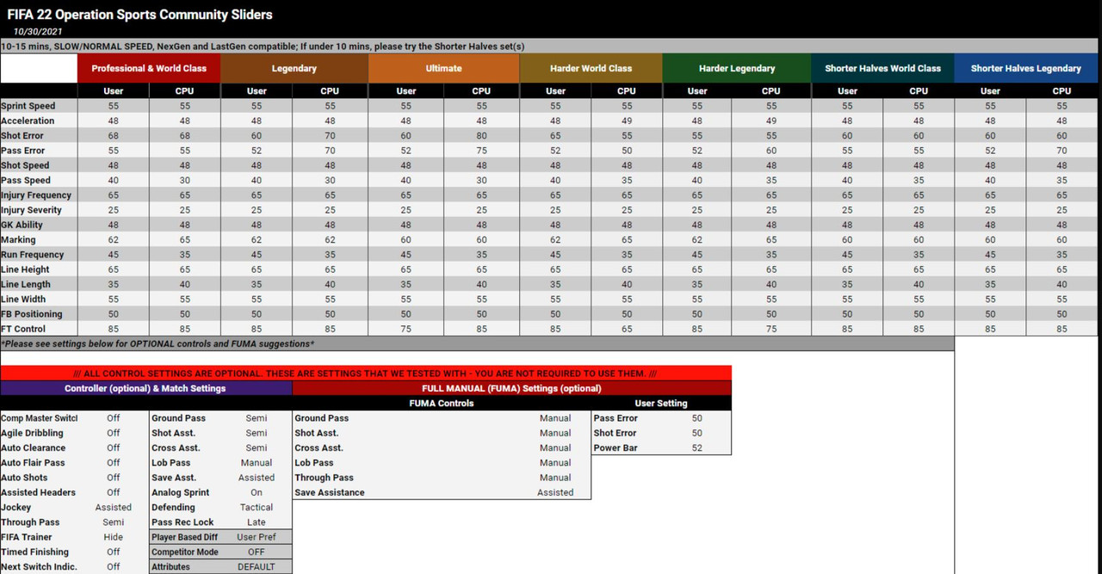This screenshot has height=574, width=1102.
Task: Select Ultimate CPU Pass Error value 75
Action: [481, 151]
